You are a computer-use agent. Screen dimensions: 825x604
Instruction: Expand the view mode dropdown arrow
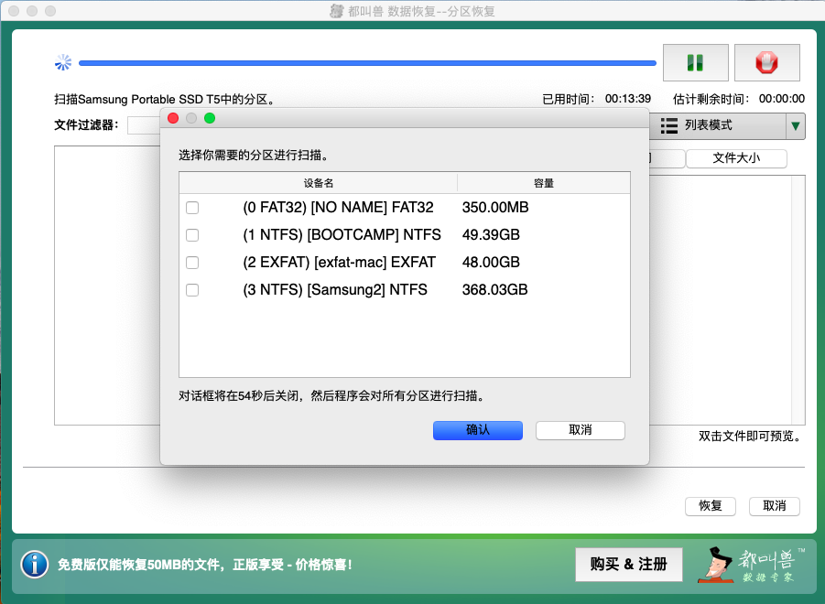click(796, 125)
